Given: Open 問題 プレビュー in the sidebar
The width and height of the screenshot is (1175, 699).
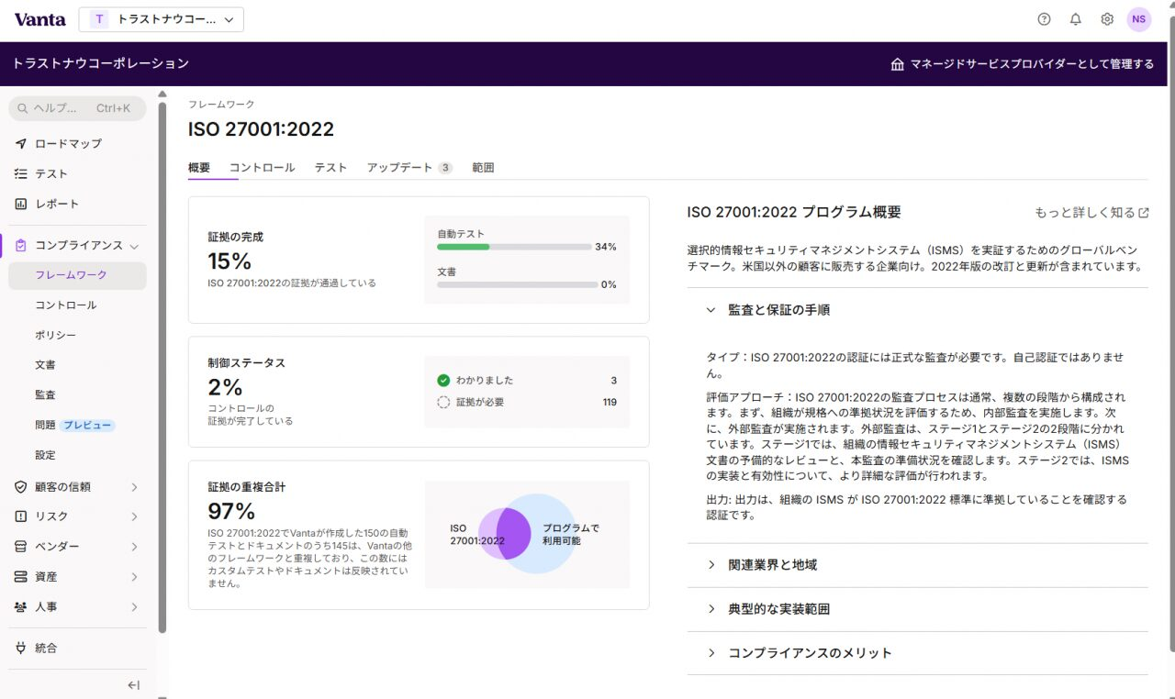Looking at the screenshot, I should pos(77,426).
